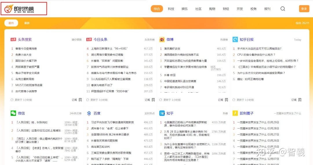Switch to the 科技 category
This screenshot has width=313, height=165.
coord(171,9)
